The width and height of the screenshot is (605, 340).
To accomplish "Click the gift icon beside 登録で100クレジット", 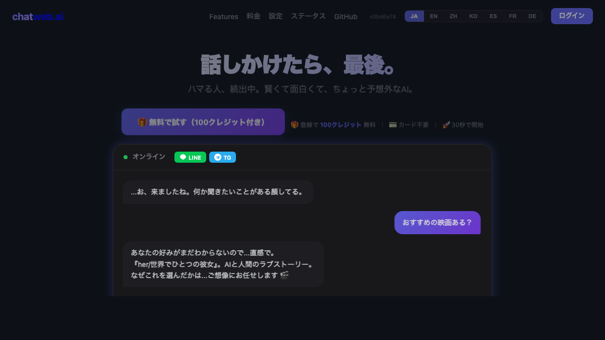I will pos(294,124).
